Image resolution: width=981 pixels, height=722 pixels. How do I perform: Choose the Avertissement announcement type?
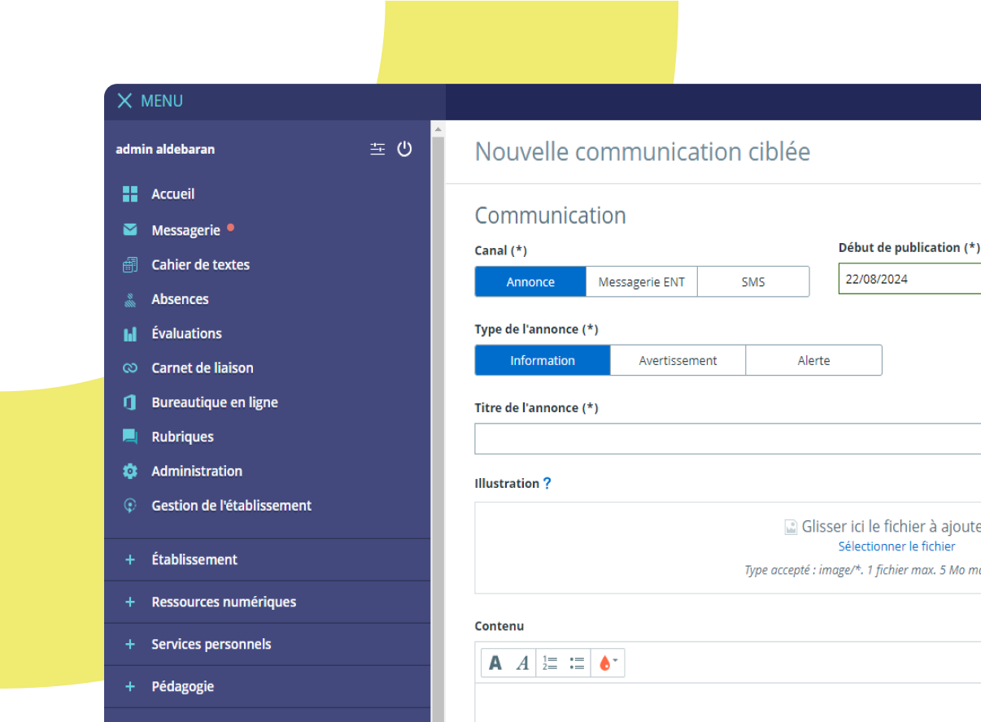[x=678, y=360]
